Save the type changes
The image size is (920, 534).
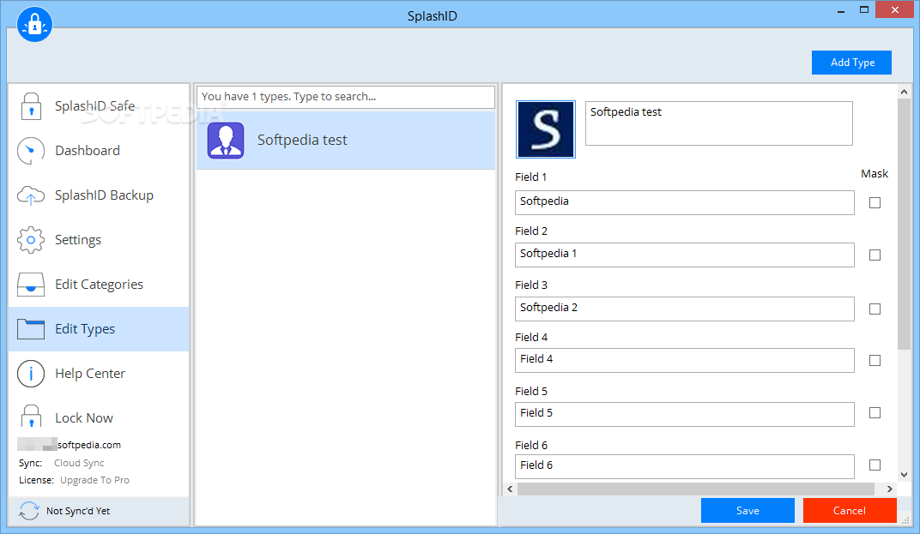pyautogui.click(x=747, y=511)
